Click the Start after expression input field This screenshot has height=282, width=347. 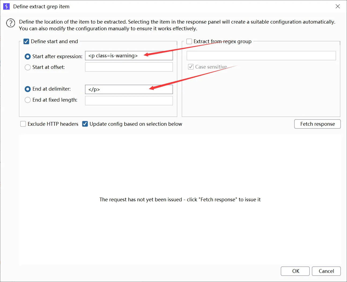tap(129, 56)
